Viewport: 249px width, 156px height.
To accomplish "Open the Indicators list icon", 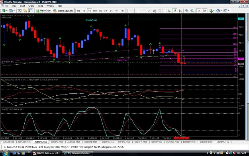I will (211, 11).
